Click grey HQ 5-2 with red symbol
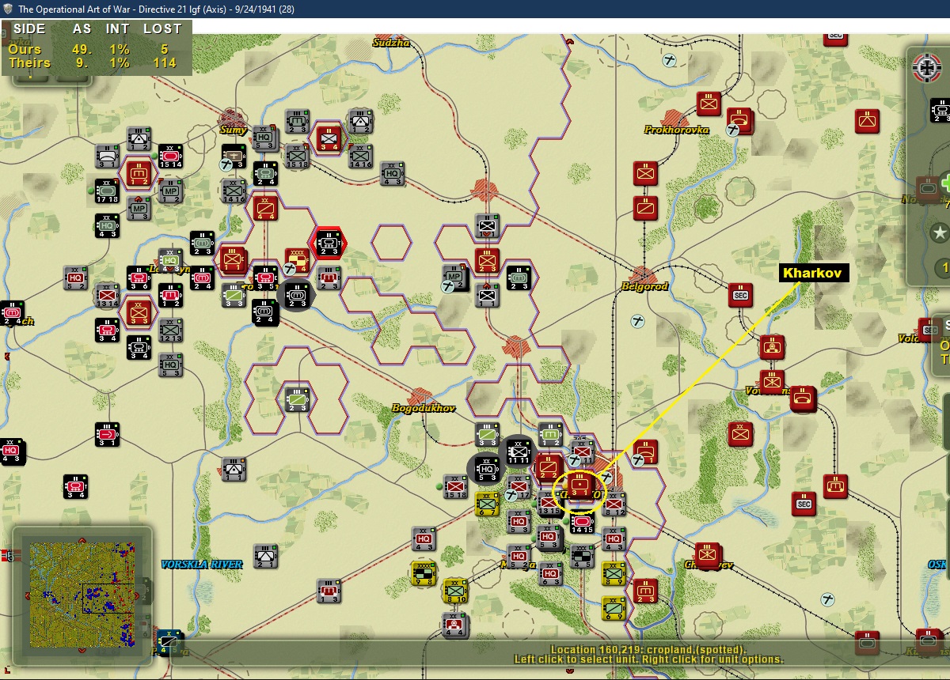 pyautogui.click(x=75, y=278)
